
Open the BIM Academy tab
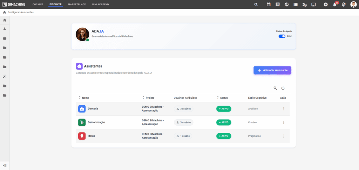point(101,5)
